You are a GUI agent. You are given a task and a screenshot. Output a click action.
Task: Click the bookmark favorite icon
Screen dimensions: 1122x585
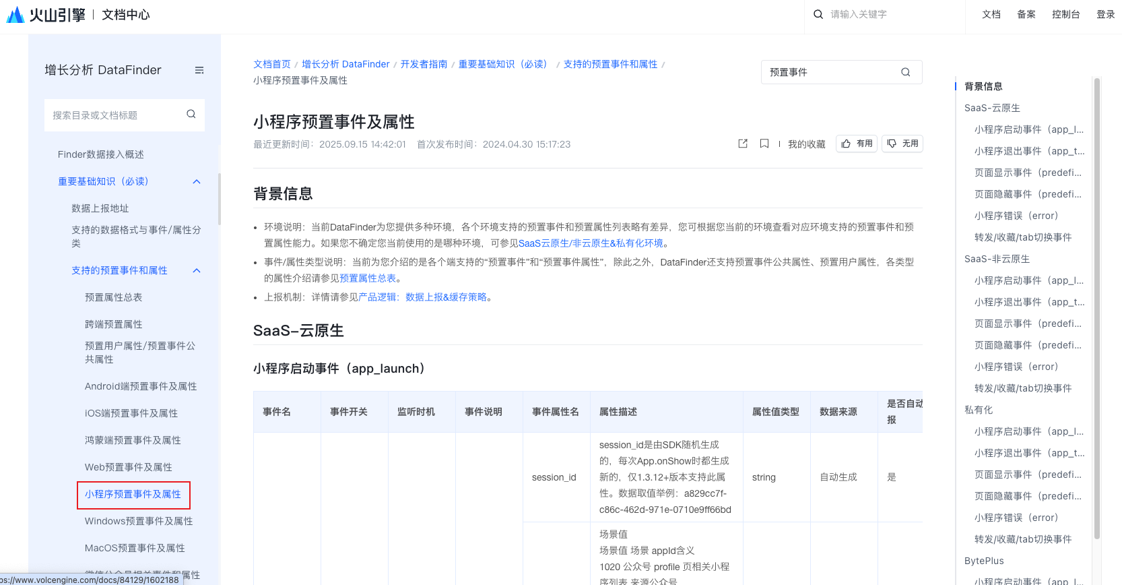764,144
